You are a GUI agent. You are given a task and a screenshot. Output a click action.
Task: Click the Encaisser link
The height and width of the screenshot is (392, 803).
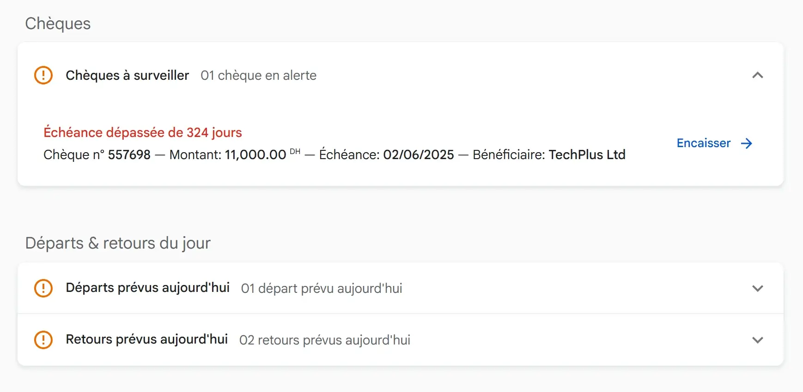(x=703, y=143)
